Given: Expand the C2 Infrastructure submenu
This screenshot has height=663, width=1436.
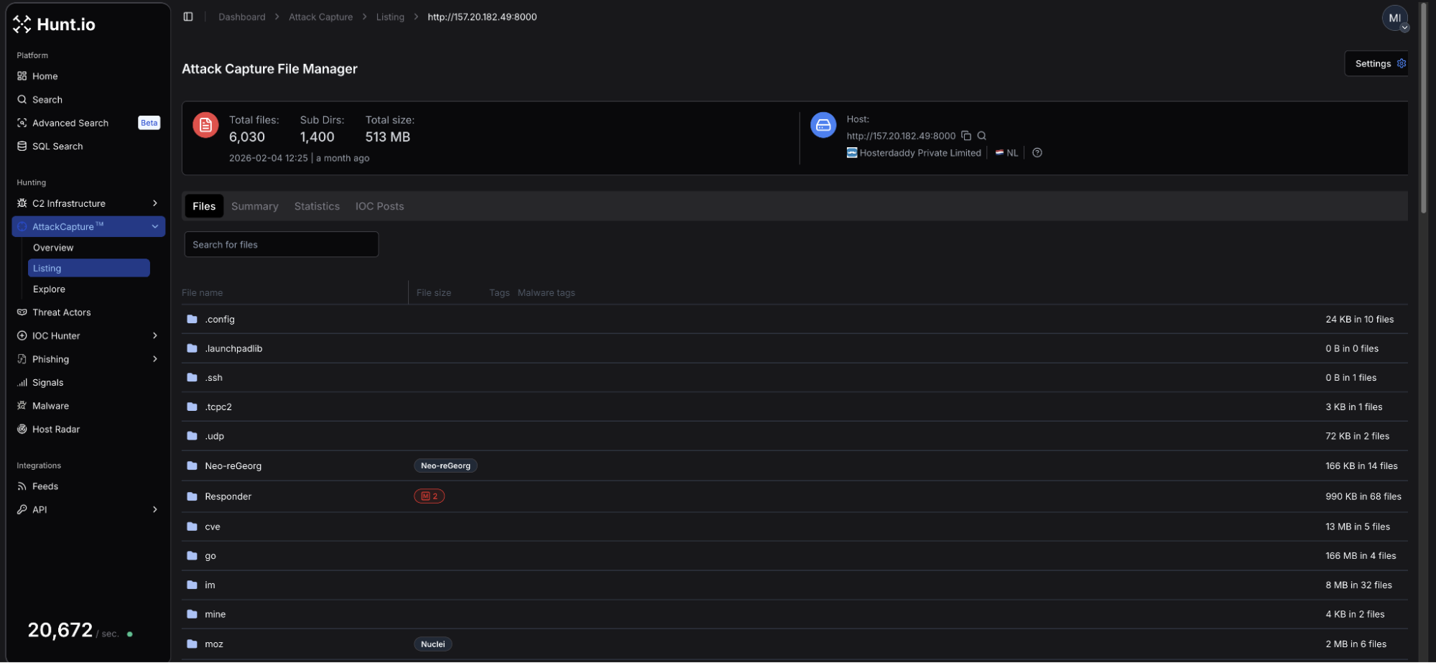Looking at the screenshot, I should pyautogui.click(x=154, y=203).
